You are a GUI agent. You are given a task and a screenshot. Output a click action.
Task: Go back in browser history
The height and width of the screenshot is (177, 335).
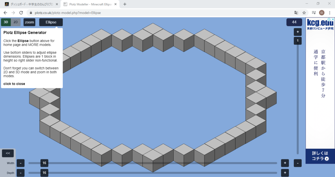(5, 13)
